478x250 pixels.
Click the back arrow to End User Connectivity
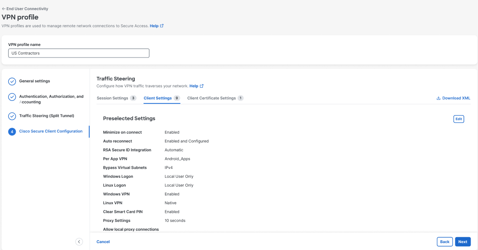click(x=4, y=9)
